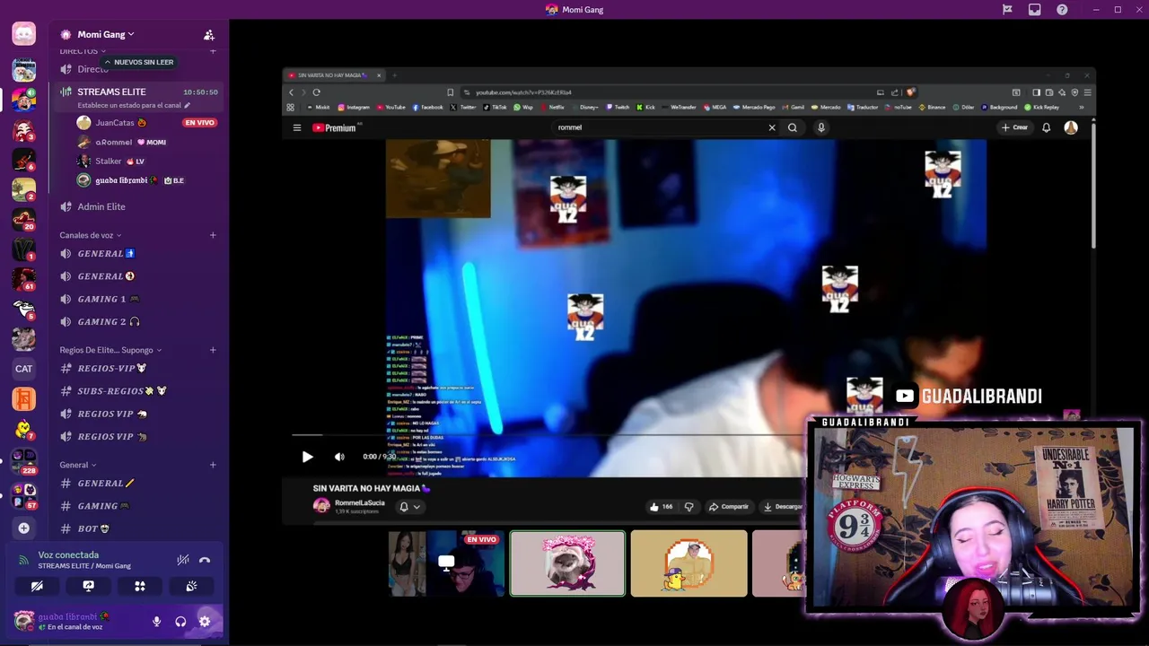
Task: Add a channel to Canales de voz
Action: click(213, 235)
